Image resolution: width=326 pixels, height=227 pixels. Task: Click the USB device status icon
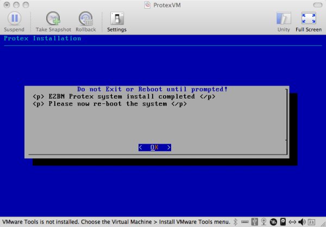(x=254, y=222)
